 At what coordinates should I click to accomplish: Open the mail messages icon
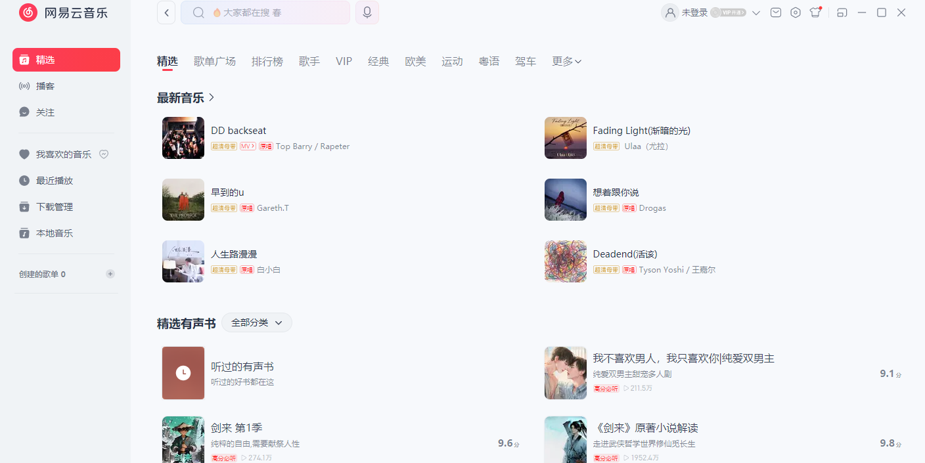(776, 12)
